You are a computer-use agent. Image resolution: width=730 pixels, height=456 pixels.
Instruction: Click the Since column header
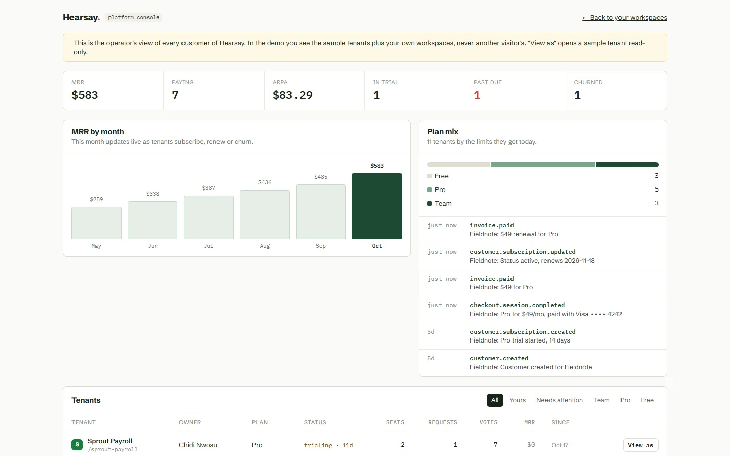[x=561, y=422]
